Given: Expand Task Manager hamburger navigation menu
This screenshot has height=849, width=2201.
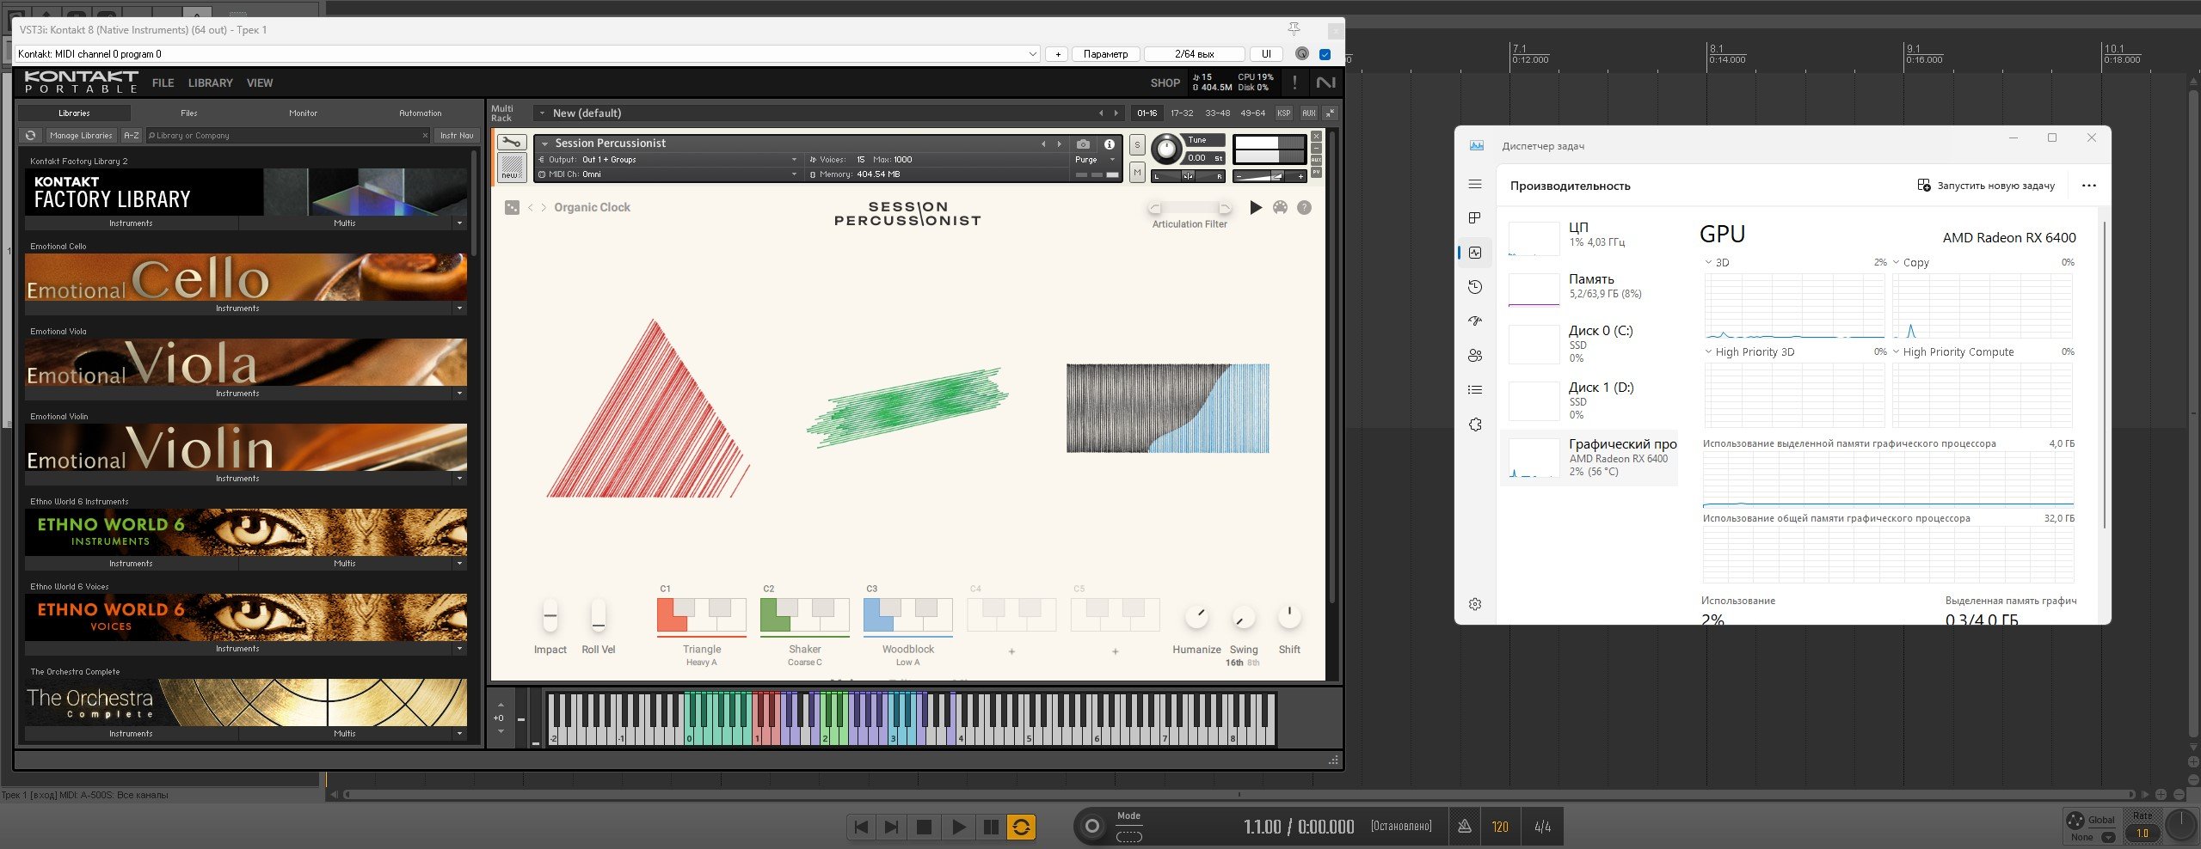Looking at the screenshot, I should (1475, 184).
